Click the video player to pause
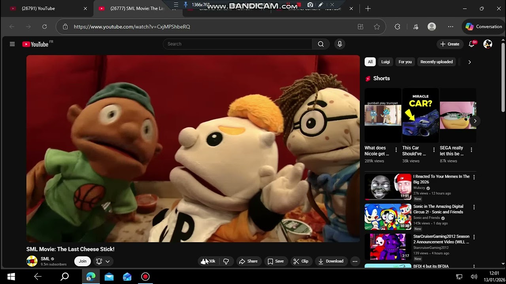 193,149
